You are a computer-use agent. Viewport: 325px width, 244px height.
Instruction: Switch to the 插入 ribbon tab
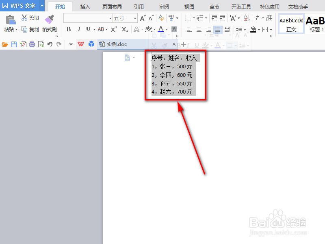point(84,6)
